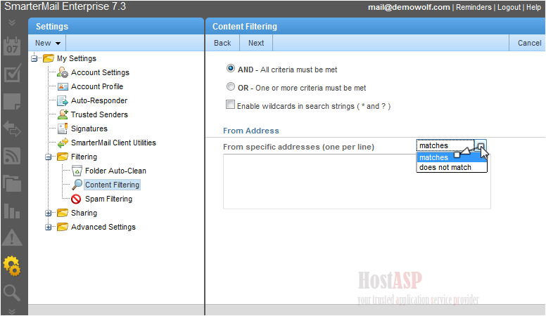Click the Sharing folder icon
The height and width of the screenshot is (316, 546).
(63, 213)
